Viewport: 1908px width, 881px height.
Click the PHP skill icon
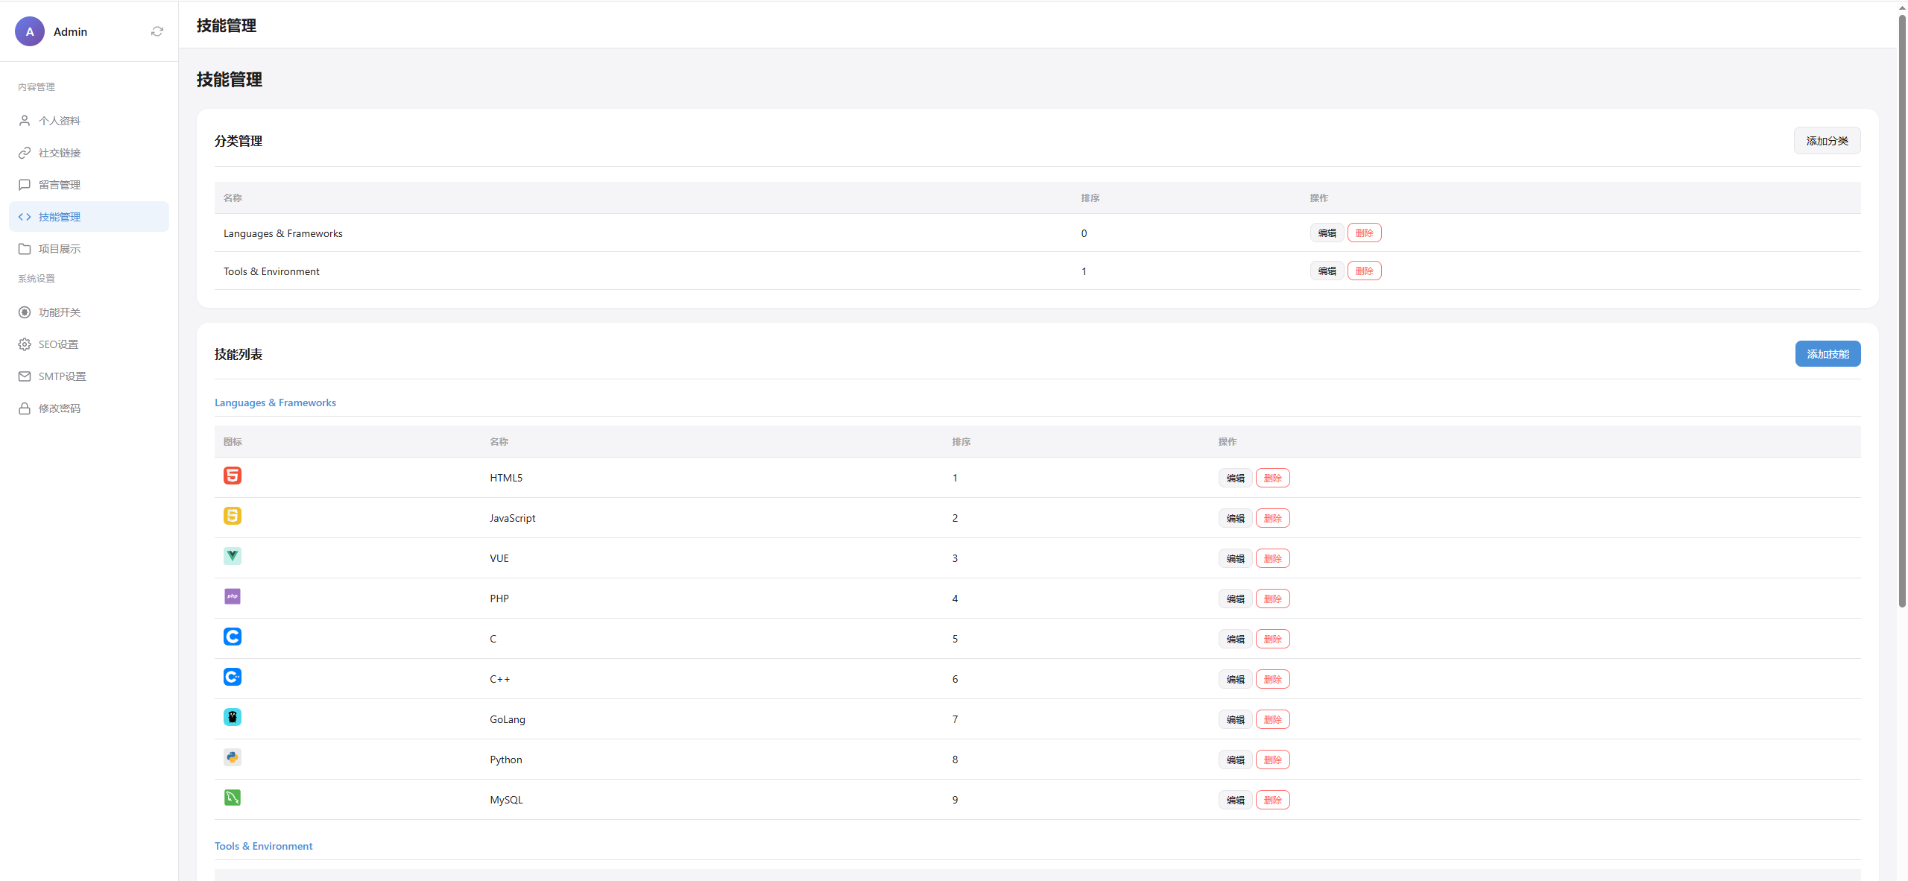coord(233,596)
